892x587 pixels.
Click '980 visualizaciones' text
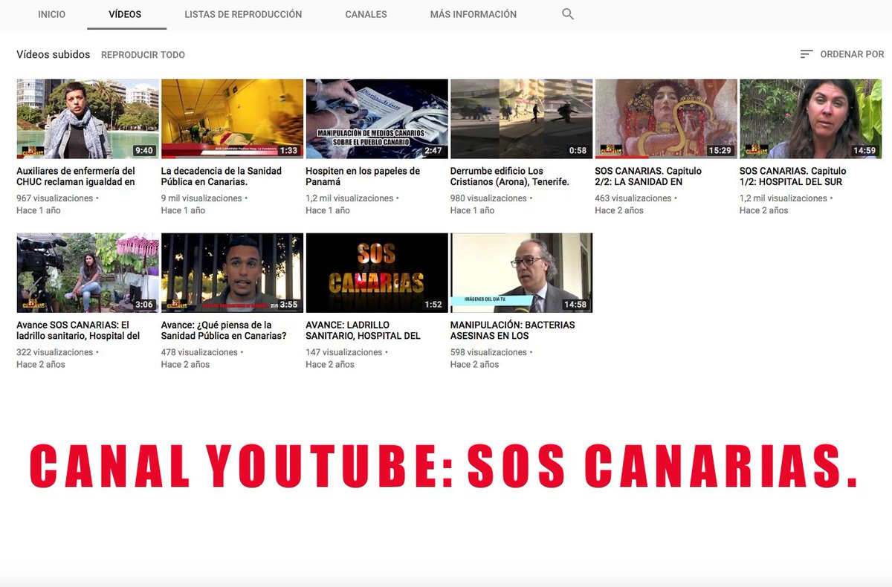(x=489, y=198)
